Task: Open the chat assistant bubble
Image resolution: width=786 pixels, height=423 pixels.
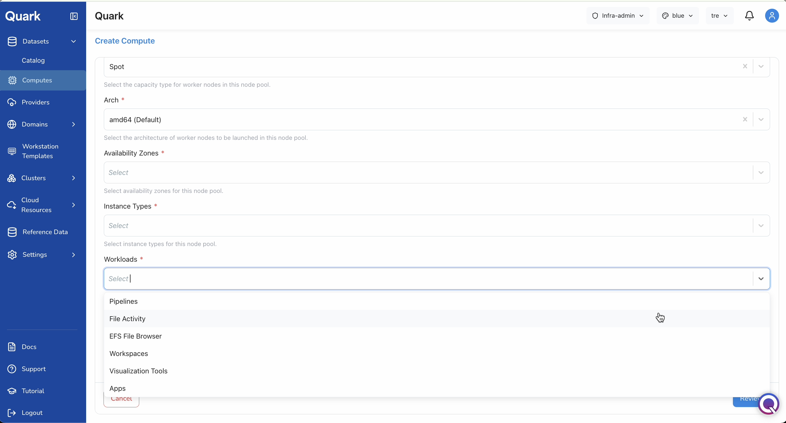Action: pos(768,404)
